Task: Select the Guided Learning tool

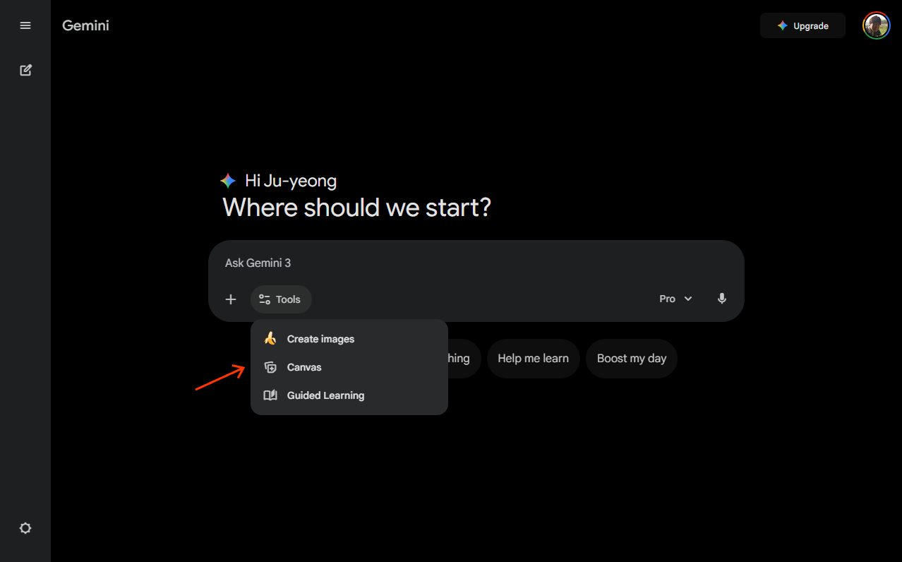Action: coord(325,395)
